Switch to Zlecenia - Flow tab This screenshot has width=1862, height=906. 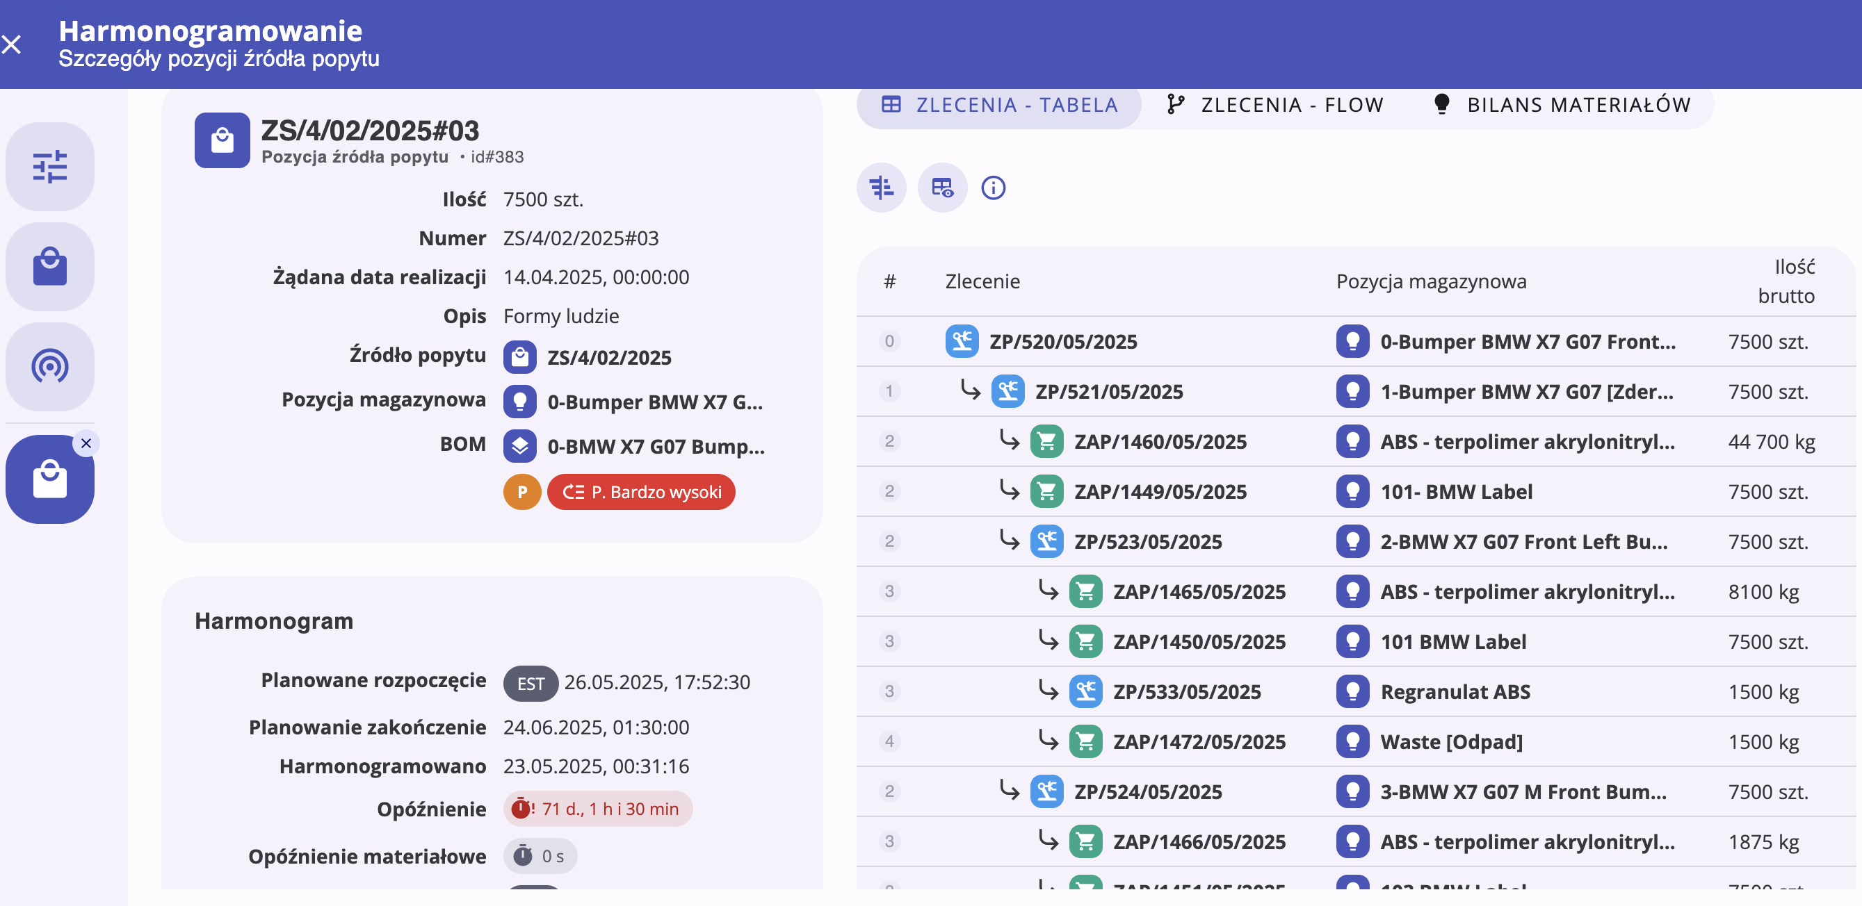tap(1276, 106)
